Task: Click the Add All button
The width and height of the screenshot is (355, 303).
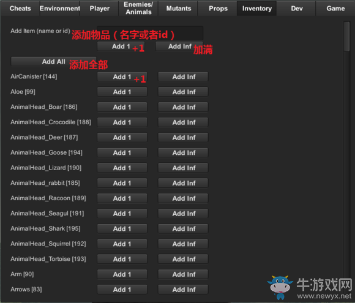Action: 53,62
